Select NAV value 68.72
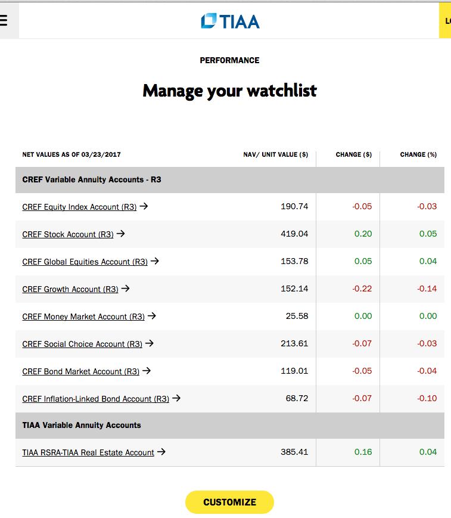Viewport: 451px width, 518px height. click(x=297, y=398)
